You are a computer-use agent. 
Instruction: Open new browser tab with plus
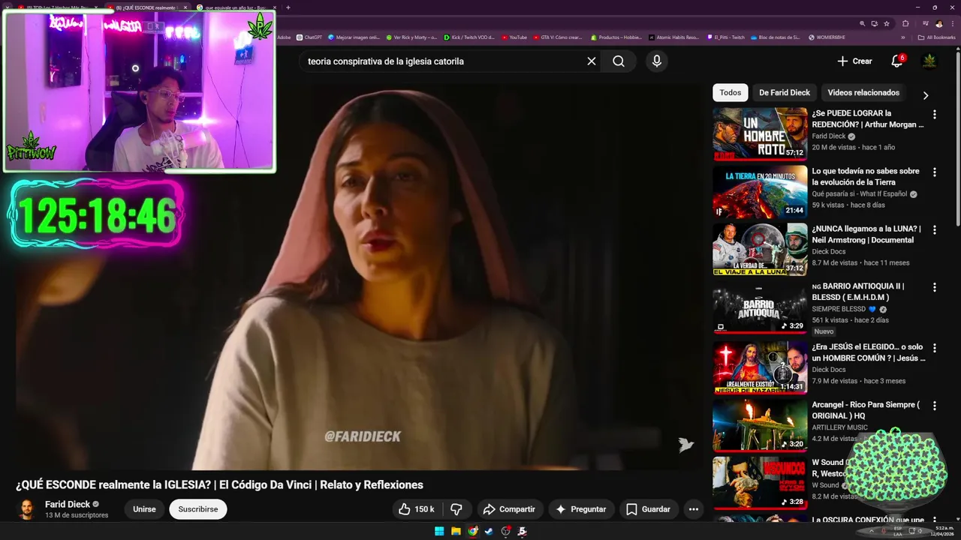coord(288,7)
